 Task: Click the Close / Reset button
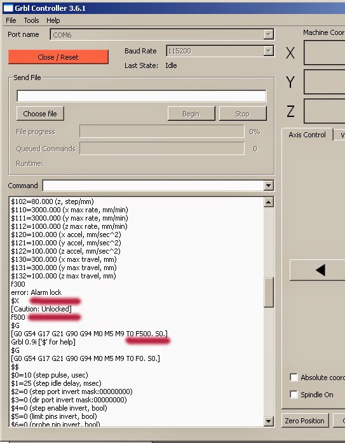click(58, 57)
